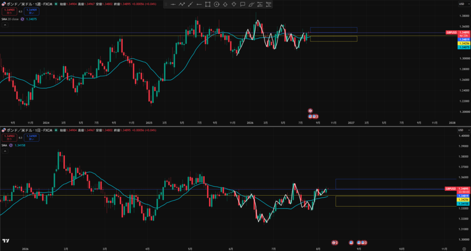Viewport: 471px width, 251px height.
Task: Select the brush drawing tool
Action: tap(252, 4)
